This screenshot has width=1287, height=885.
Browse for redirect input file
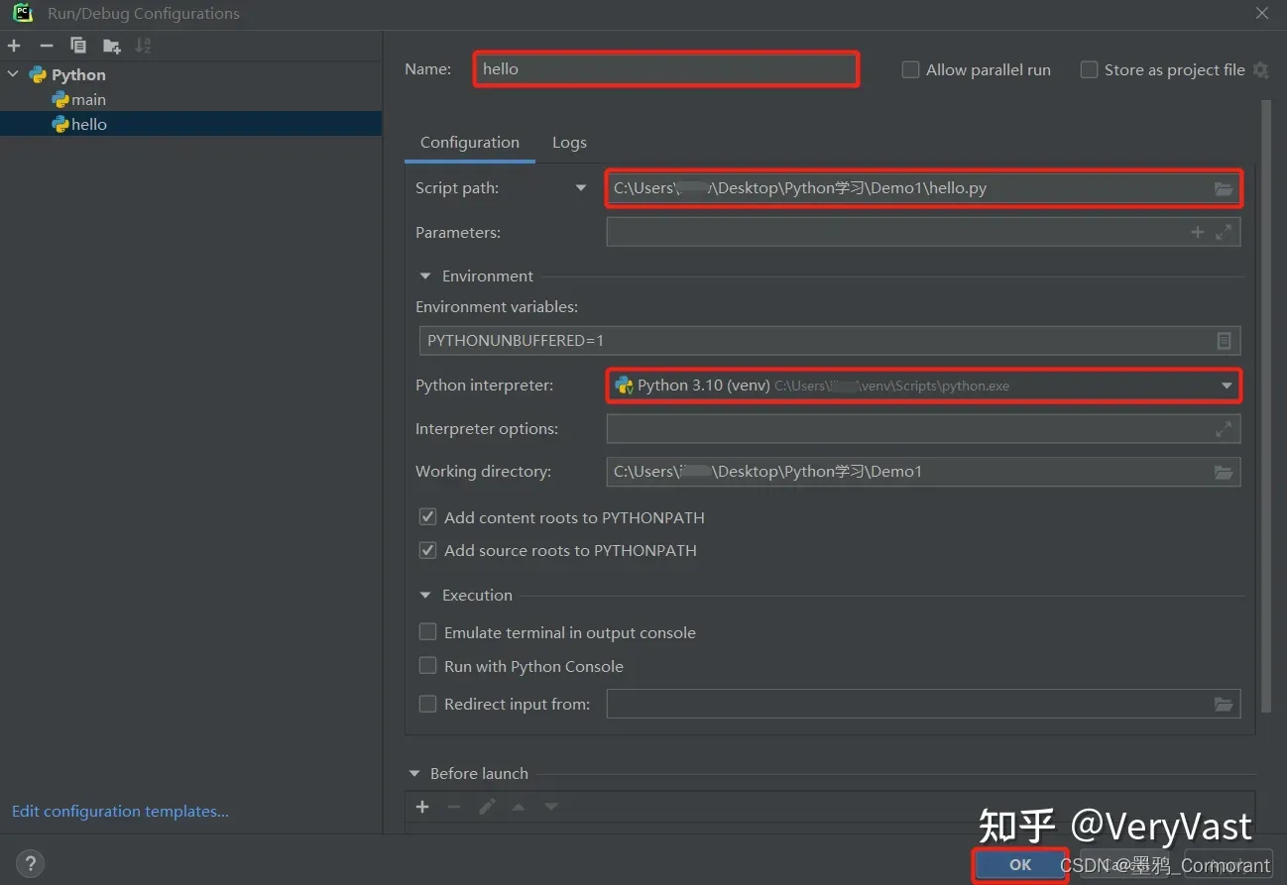1224,705
